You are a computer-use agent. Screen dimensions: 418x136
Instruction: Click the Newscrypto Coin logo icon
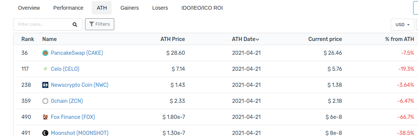(45, 85)
